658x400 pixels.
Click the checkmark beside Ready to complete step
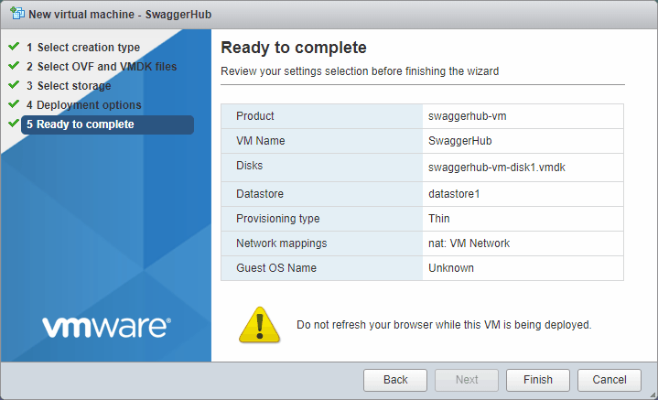pyautogui.click(x=13, y=124)
